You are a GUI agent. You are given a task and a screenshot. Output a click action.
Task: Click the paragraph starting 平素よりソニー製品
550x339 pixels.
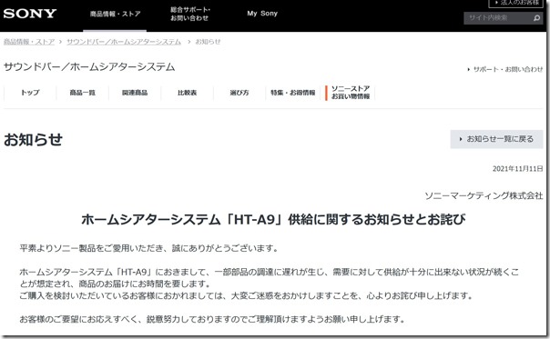[x=149, y=248]
